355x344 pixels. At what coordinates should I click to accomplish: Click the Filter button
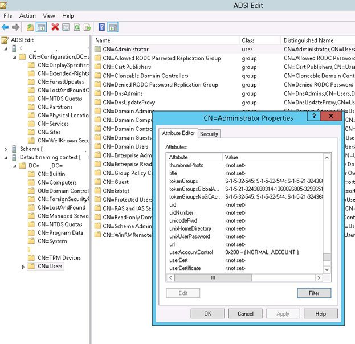[x=314, y=293]
